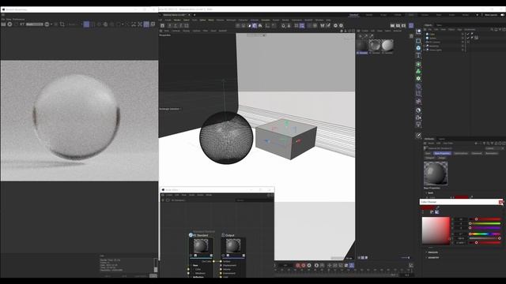The image size is (506, 284).
Task: Click the material tag on Cube row
Action: (472, 34)
